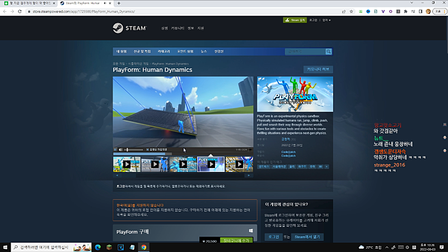Viewport: 448px width, 252px height.
Task: Open Chrome from the taskbar
Action: click(144, 247)
